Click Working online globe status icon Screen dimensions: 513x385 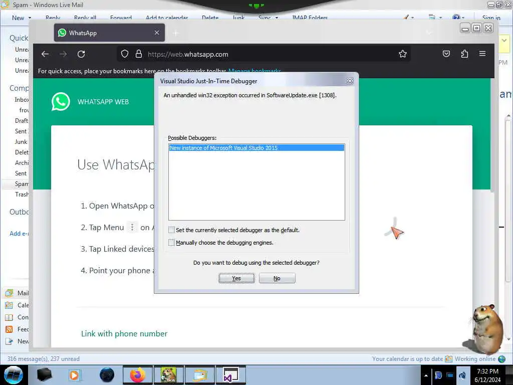[501, 359]
